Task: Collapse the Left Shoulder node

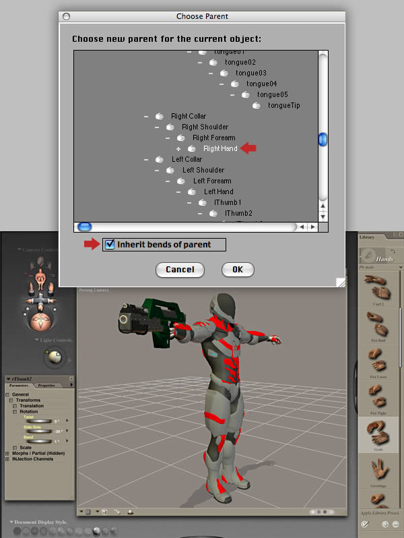Action: (157, 171)
